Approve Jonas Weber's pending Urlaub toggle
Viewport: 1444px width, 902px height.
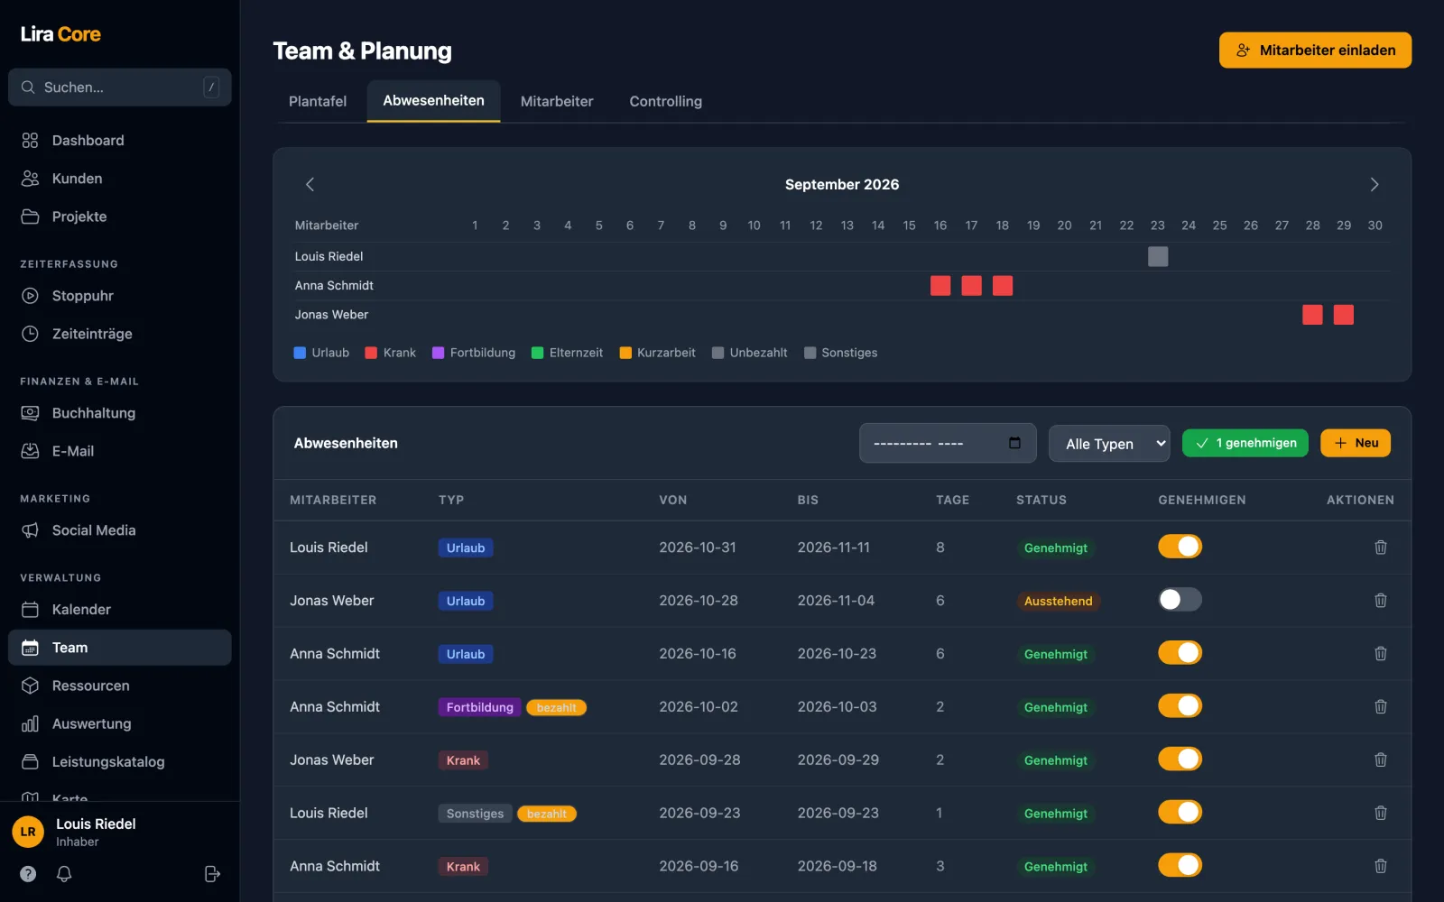(x=1180, y=600)
